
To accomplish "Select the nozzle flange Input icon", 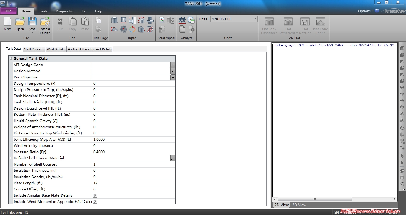I will 132,20.
